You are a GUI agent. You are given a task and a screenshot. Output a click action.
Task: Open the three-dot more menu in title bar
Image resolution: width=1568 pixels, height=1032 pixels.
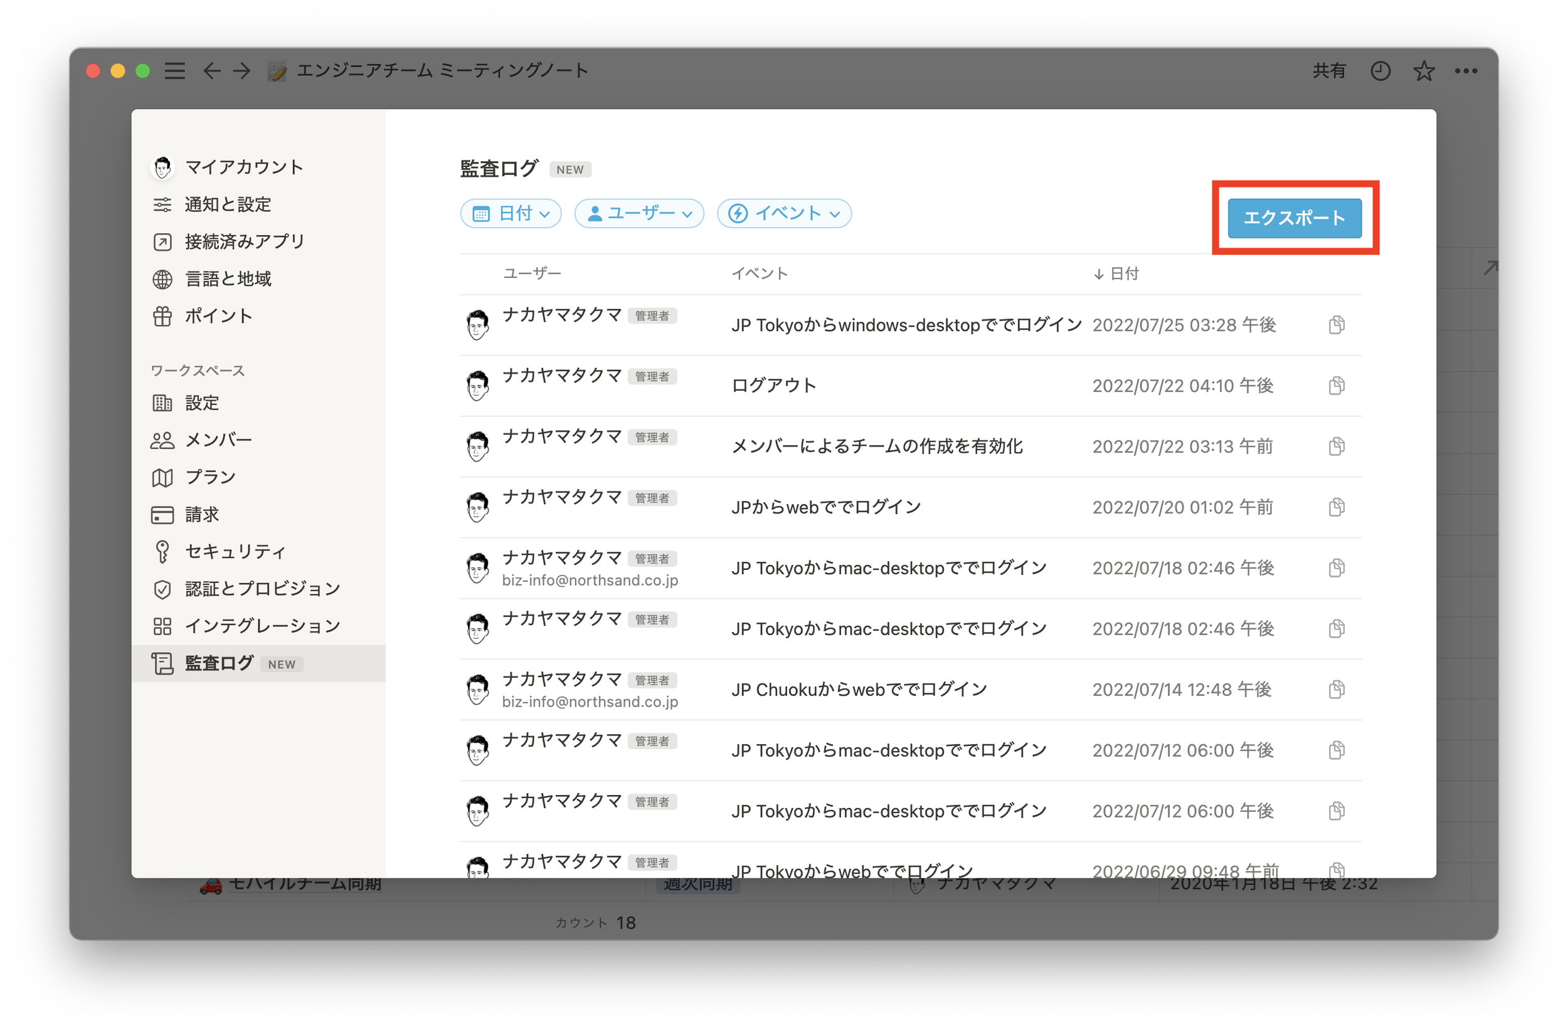tap(1466, 70)
